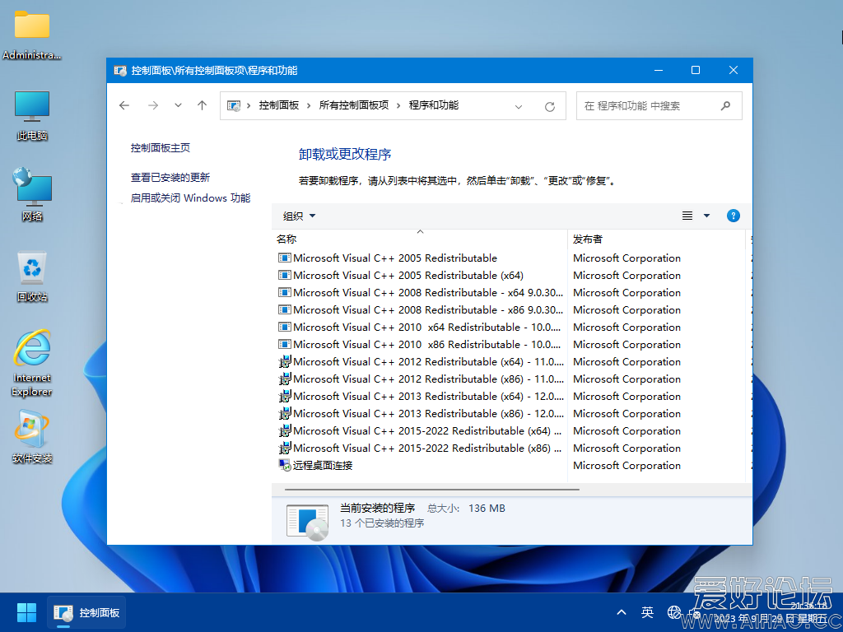
Task: Click 启用或关闭 Windows 功能 link
Action: [x=189, y=197]
